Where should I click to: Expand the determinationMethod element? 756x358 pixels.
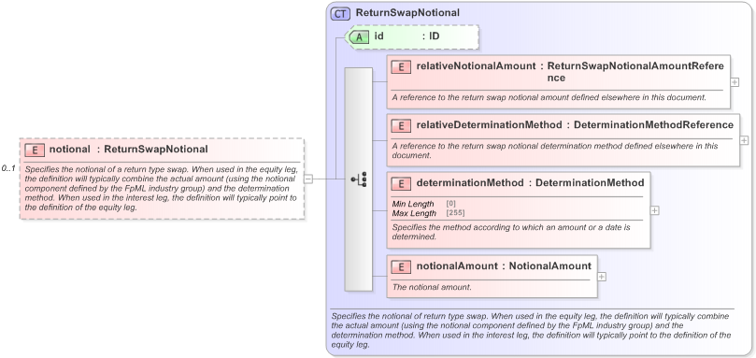coord(655,210)
